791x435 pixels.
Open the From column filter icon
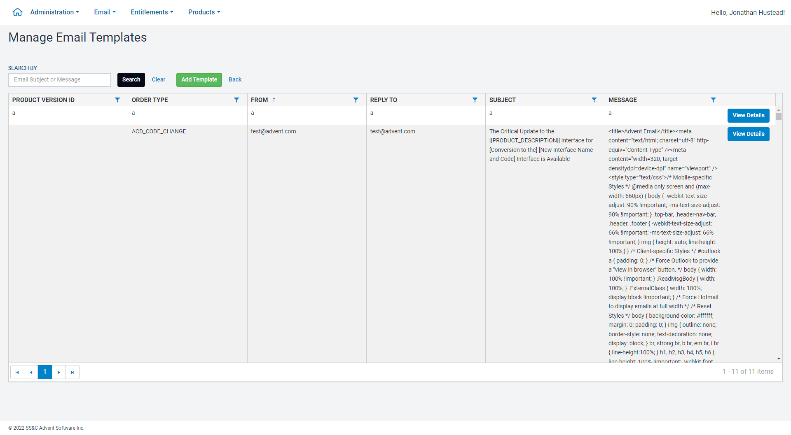click(356, 100)
